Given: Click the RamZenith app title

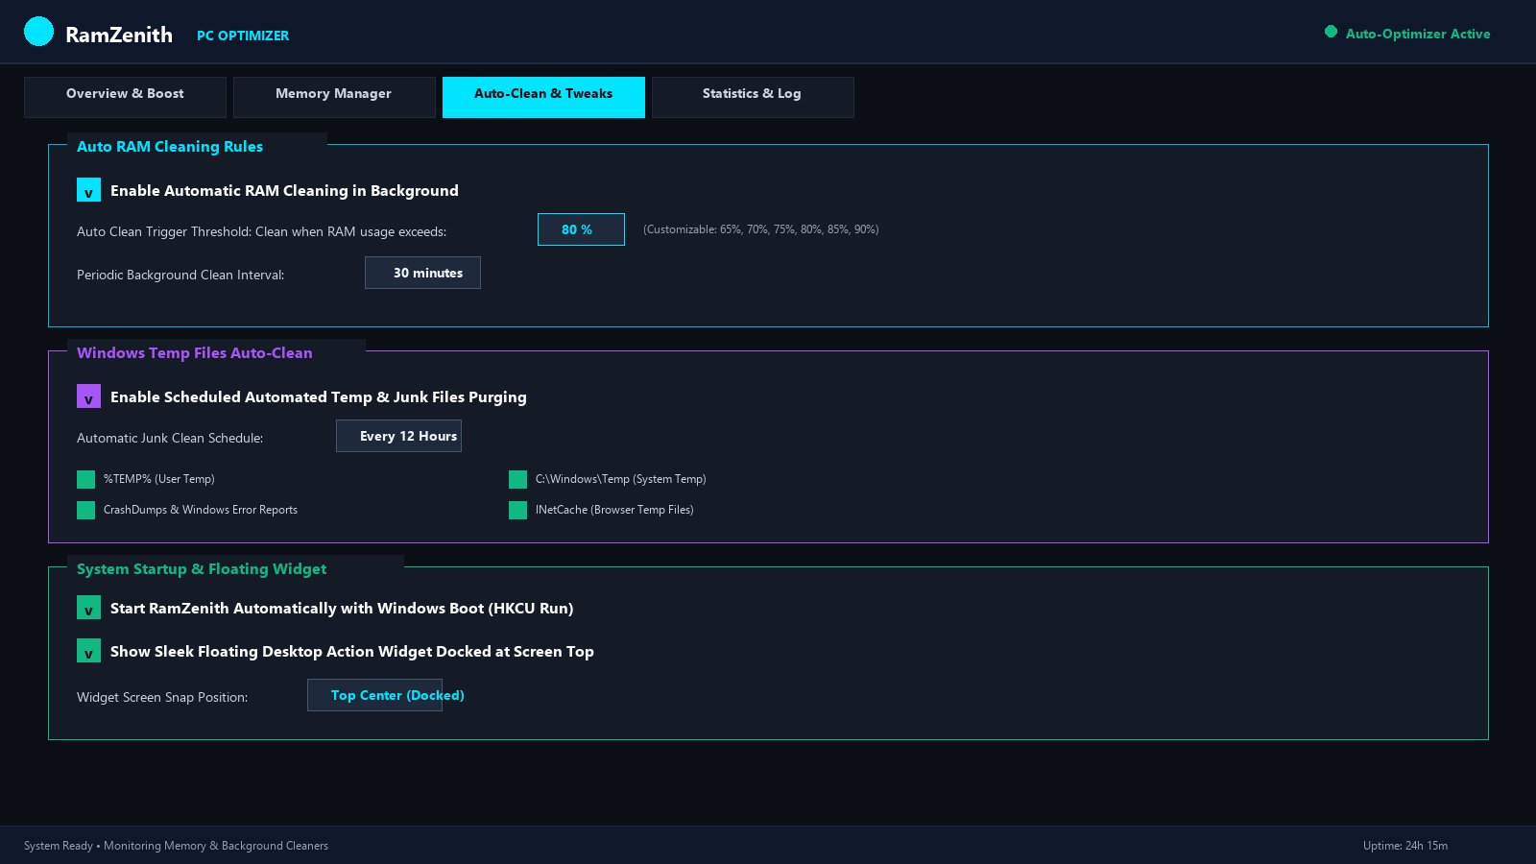Looking at the screenshot, I should [x=119, y=35].
